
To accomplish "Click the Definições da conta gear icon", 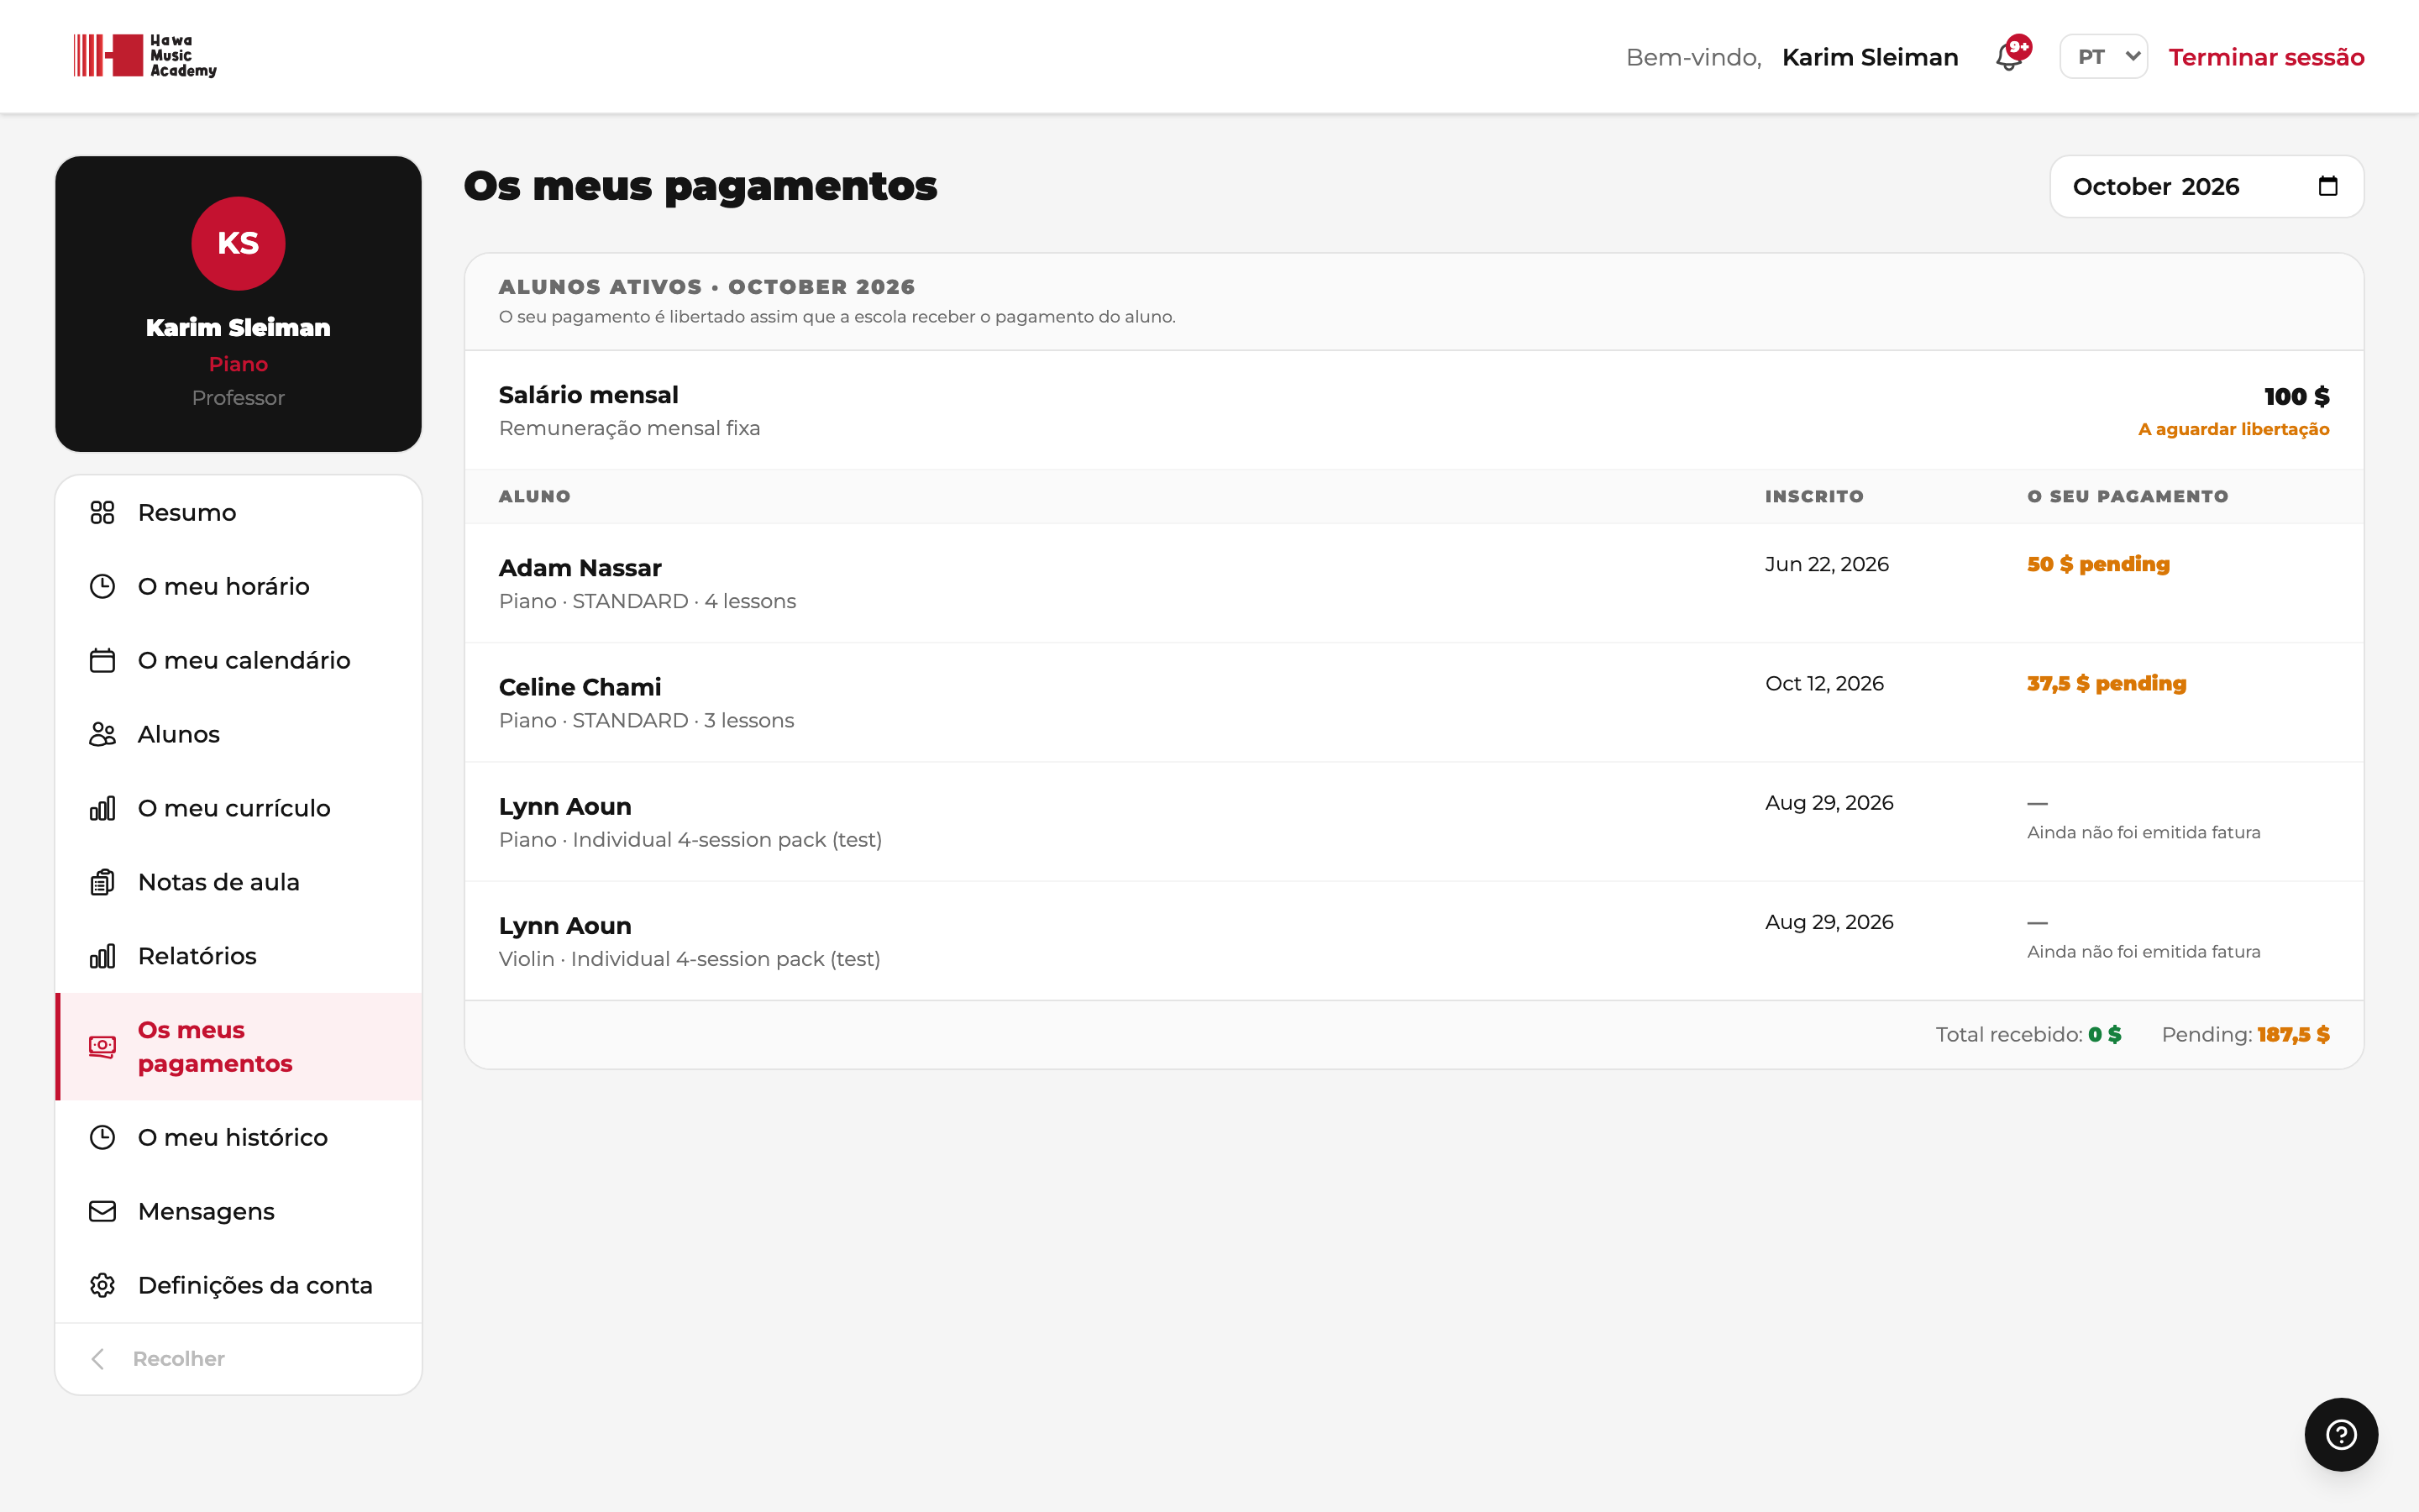I will tap(102, 1285).
